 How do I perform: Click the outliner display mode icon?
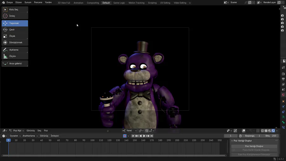pyautogui.click(x=284, y=8)
